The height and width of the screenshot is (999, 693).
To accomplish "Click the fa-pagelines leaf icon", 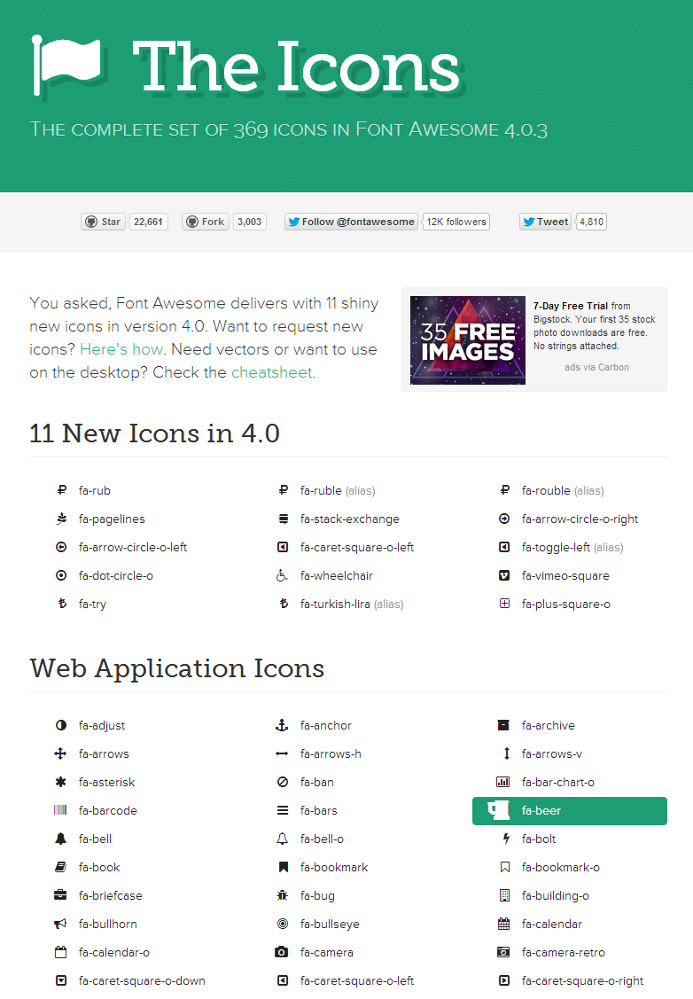I will tap(61, 519).
